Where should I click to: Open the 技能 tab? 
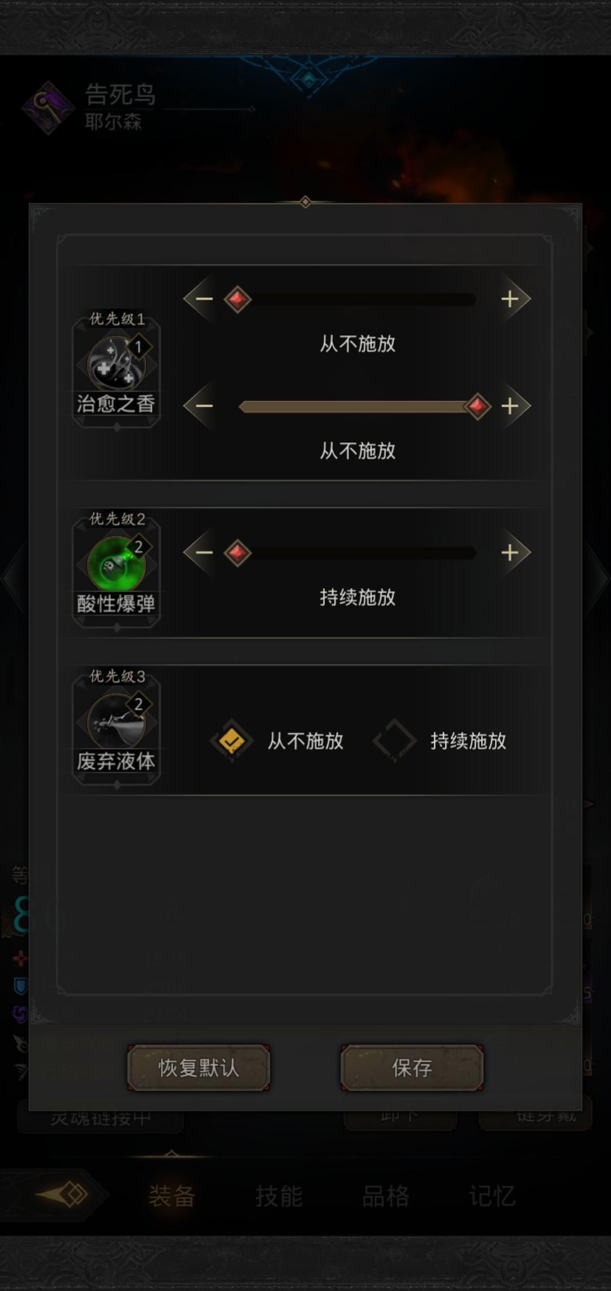279,1196
